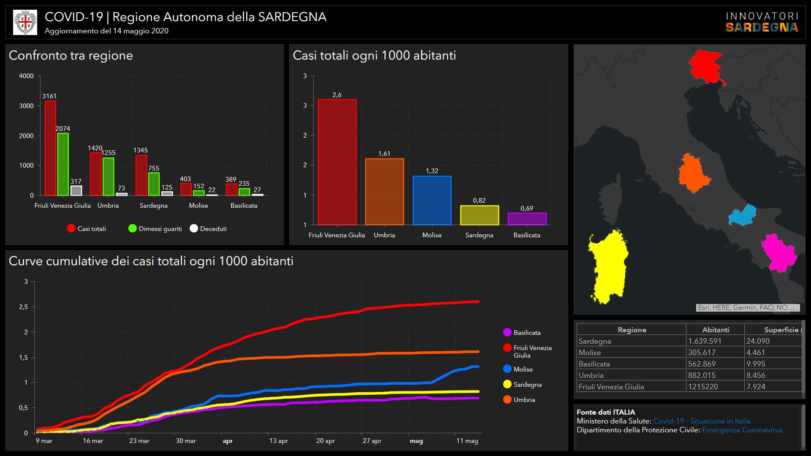Hide the Umbria curve via legend
This screenshot has height=456, width=811.
[x=519, y=399]
